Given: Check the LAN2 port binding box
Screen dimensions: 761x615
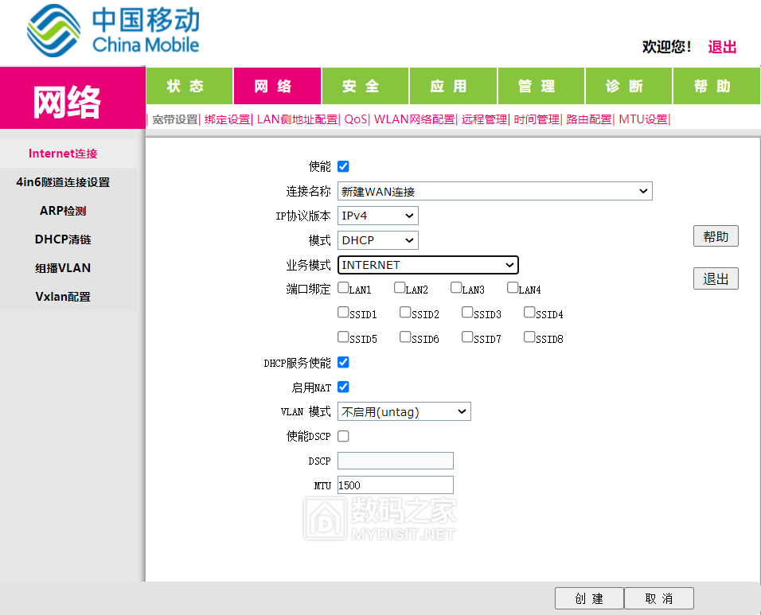Looking at the screenshot, I should (x=400, y=288).
